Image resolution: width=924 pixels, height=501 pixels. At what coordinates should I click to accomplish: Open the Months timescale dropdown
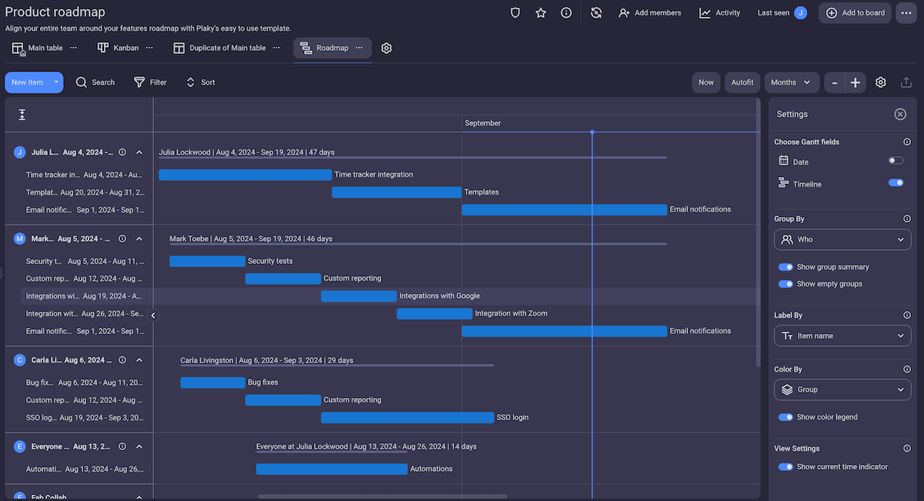pyautogui.click(x=791, y=82)
